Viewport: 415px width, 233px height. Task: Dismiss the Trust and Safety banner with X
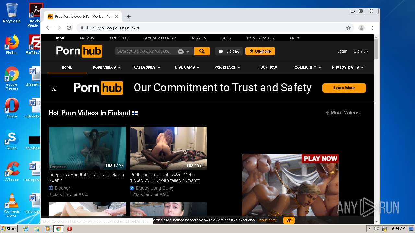click(54, 89)
